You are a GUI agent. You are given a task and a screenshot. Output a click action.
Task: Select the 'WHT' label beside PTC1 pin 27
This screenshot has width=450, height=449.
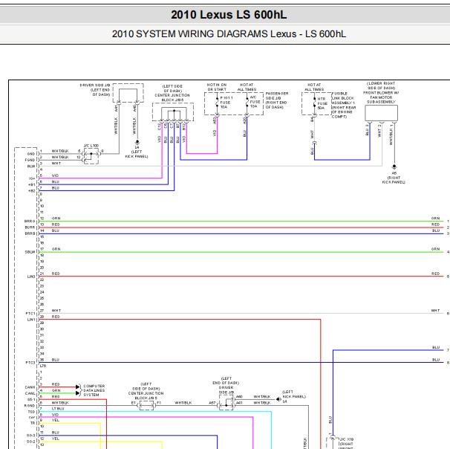pyautogui.click(x=56, y=311)
